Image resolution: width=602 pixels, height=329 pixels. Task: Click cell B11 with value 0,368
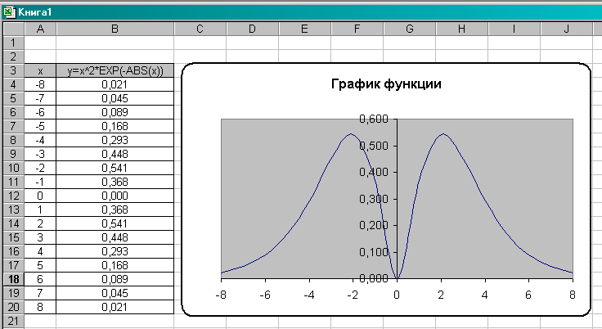pos(115,182)
